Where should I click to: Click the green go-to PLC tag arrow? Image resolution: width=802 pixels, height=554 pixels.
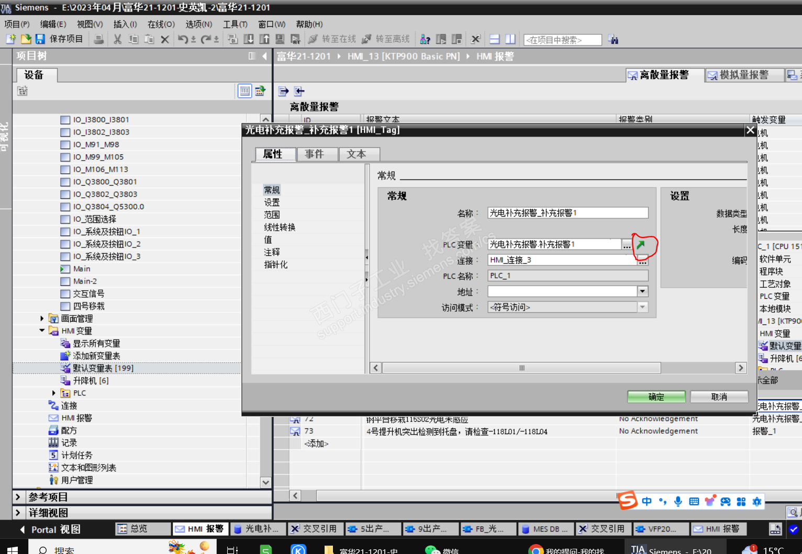coord(641,244)
